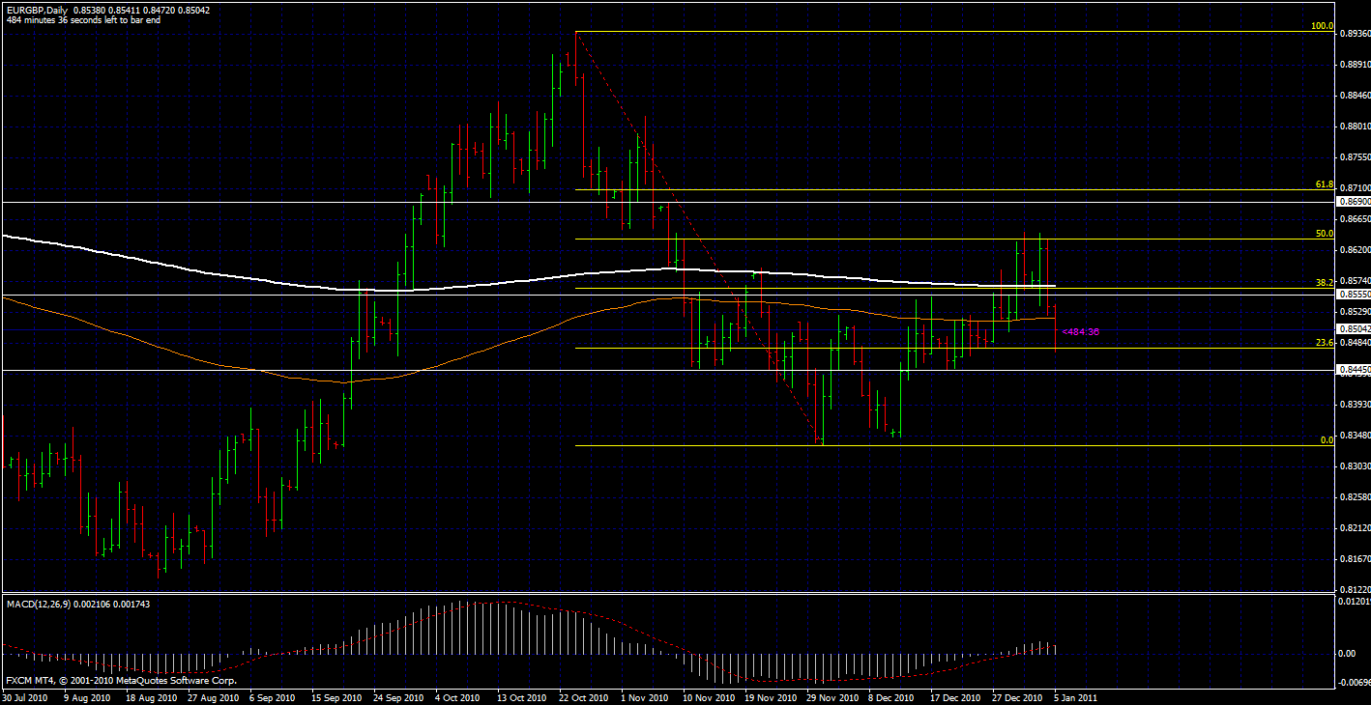Click the 27 Dec 2010 date label
Viewport: 1371px width, 705px height.
(1018, 696)
